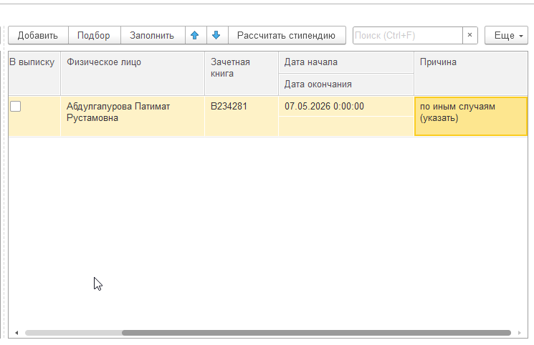The width and height of the screenshot is (534, 345).
Task: Open the 'Еще' dropdown menu
Action: (507, 35)
